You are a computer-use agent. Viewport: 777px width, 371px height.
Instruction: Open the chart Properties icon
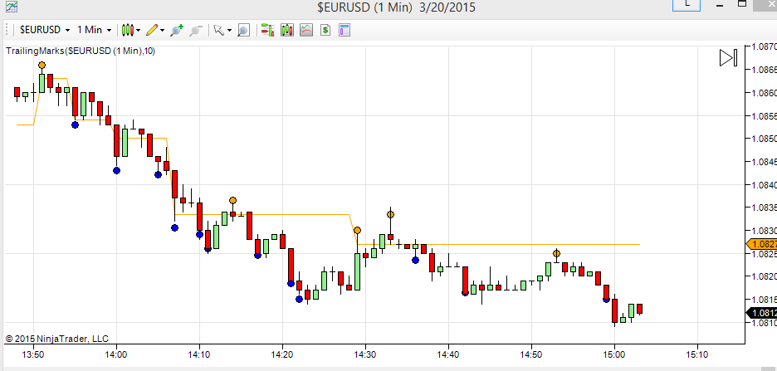[x=345, y=30]
